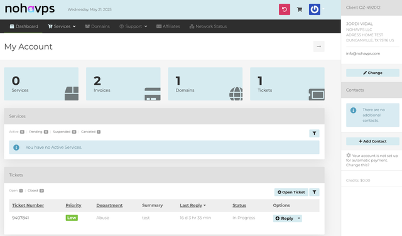Screen dimensions: 402x236
Task: Click the info icon in no Active Services notice
Action: click(16, 147)
